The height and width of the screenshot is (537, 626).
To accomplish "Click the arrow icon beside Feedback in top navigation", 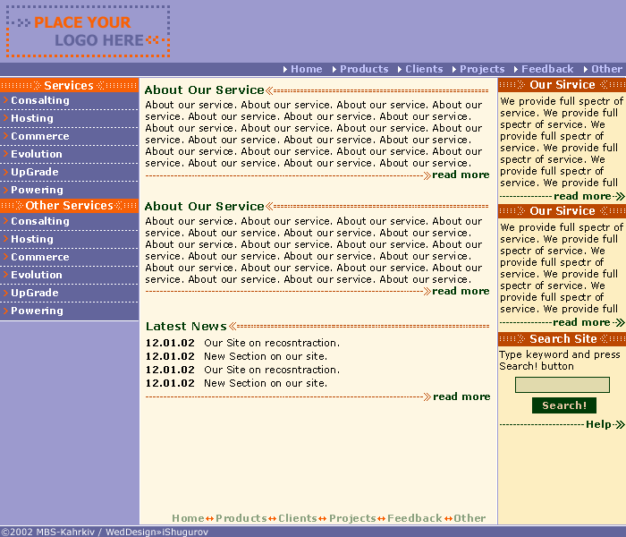I will [516, 70].
